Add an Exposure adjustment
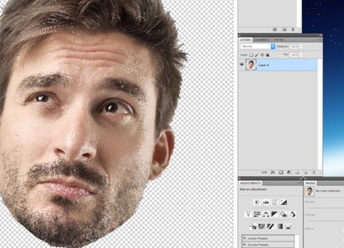 point(283,202)
